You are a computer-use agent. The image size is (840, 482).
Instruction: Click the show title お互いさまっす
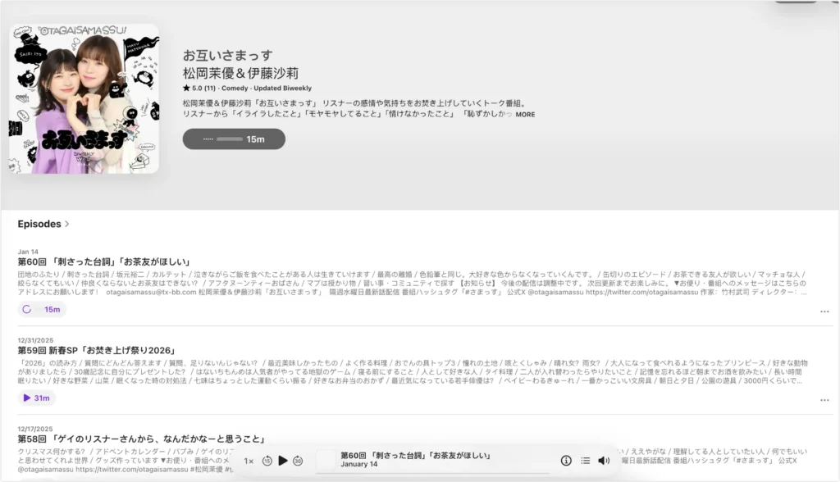(228, 55)
